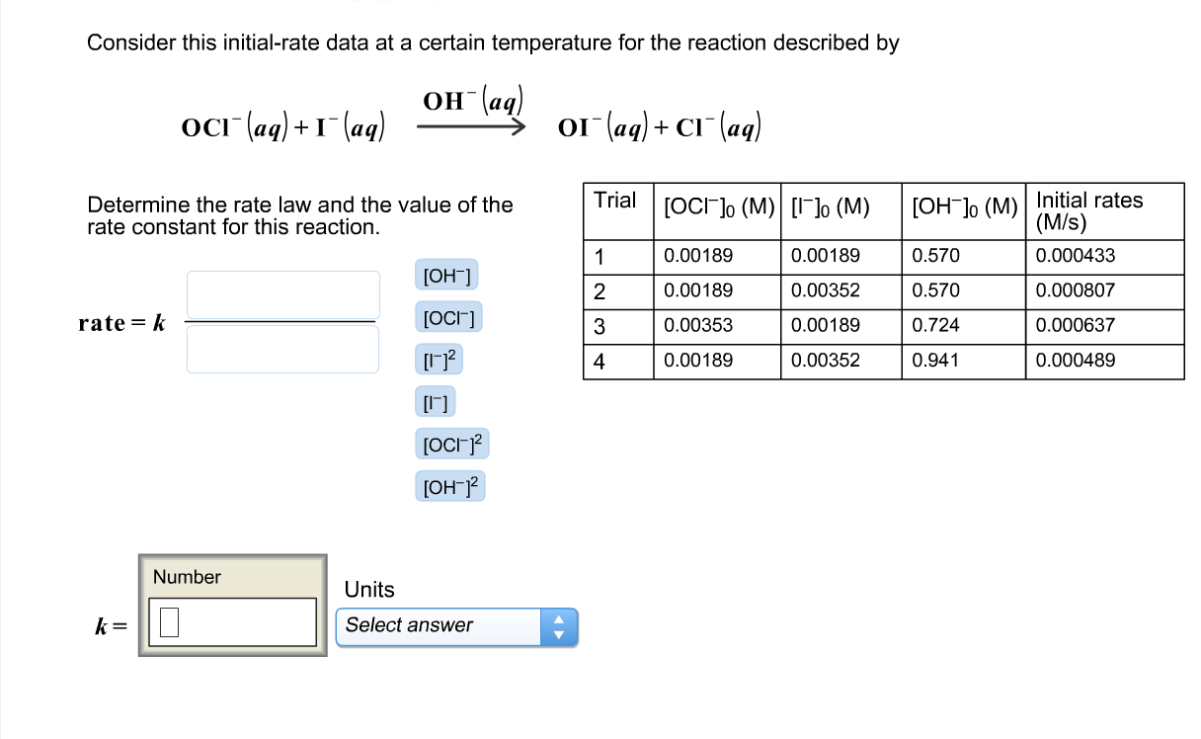Select the [OH⁻]² squared token
Screen dimensions: 1201x739
449,486
